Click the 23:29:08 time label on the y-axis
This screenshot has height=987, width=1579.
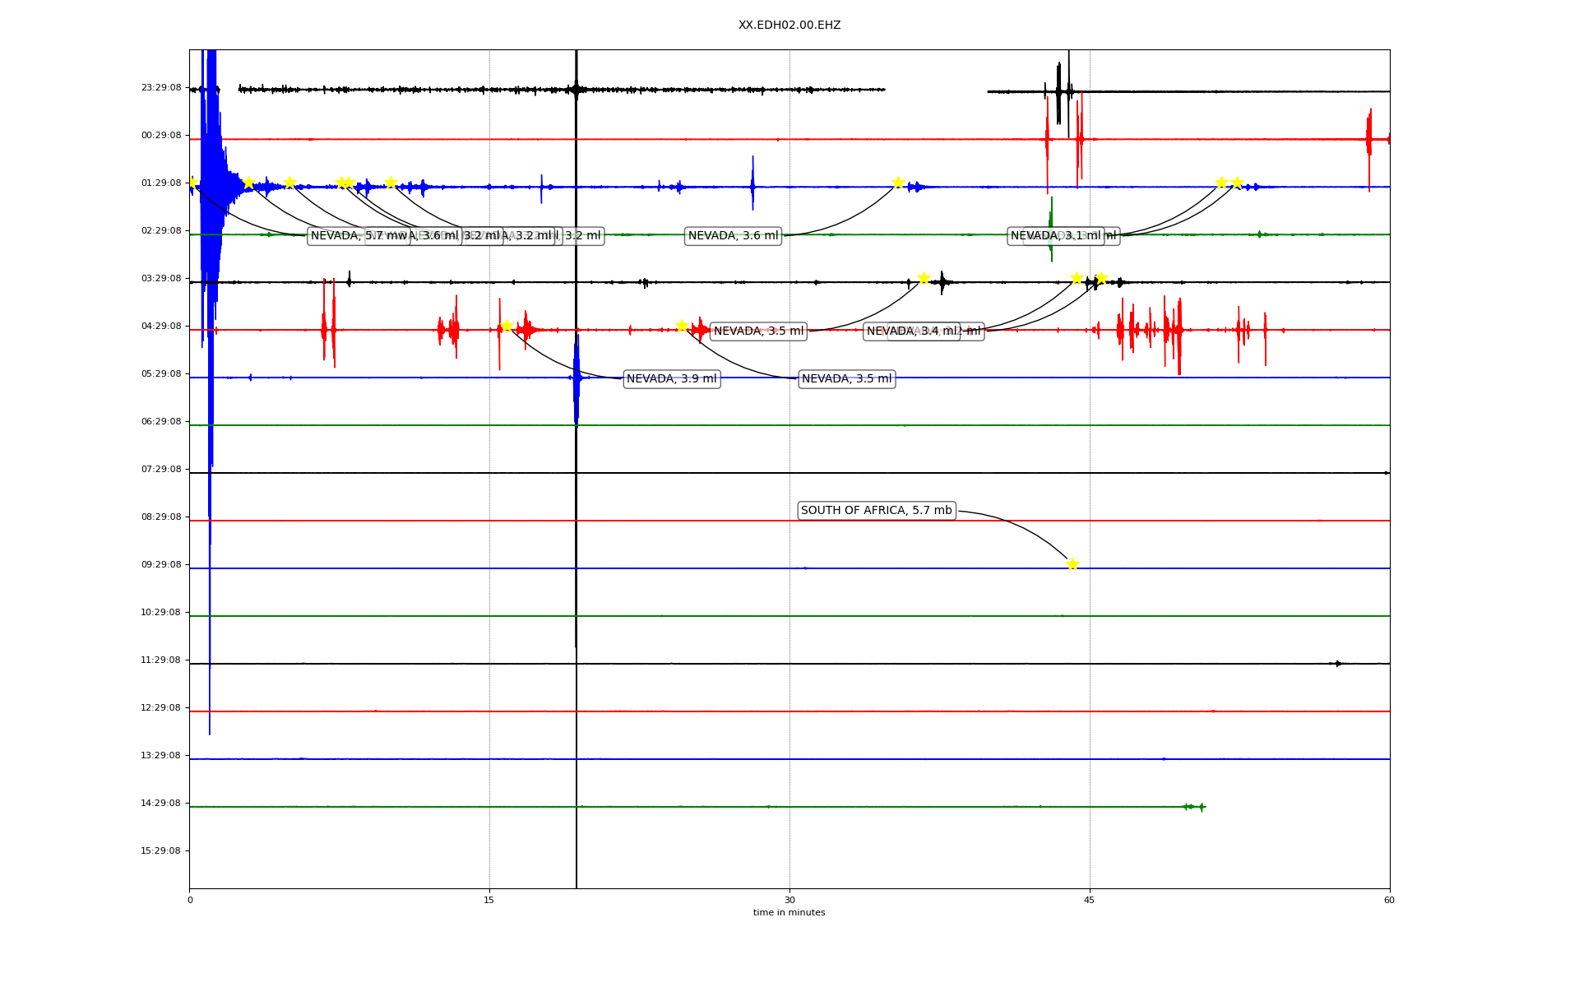pos(161,88)
